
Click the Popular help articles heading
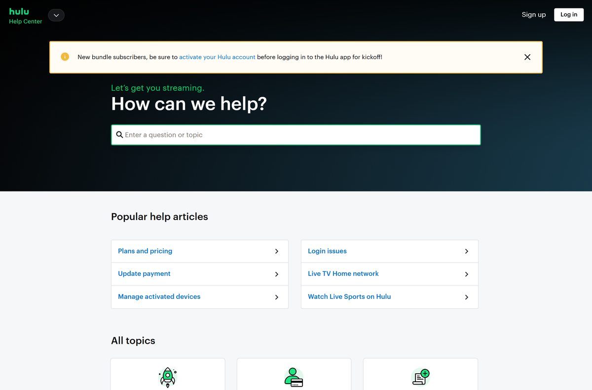[x=159, y=217]
